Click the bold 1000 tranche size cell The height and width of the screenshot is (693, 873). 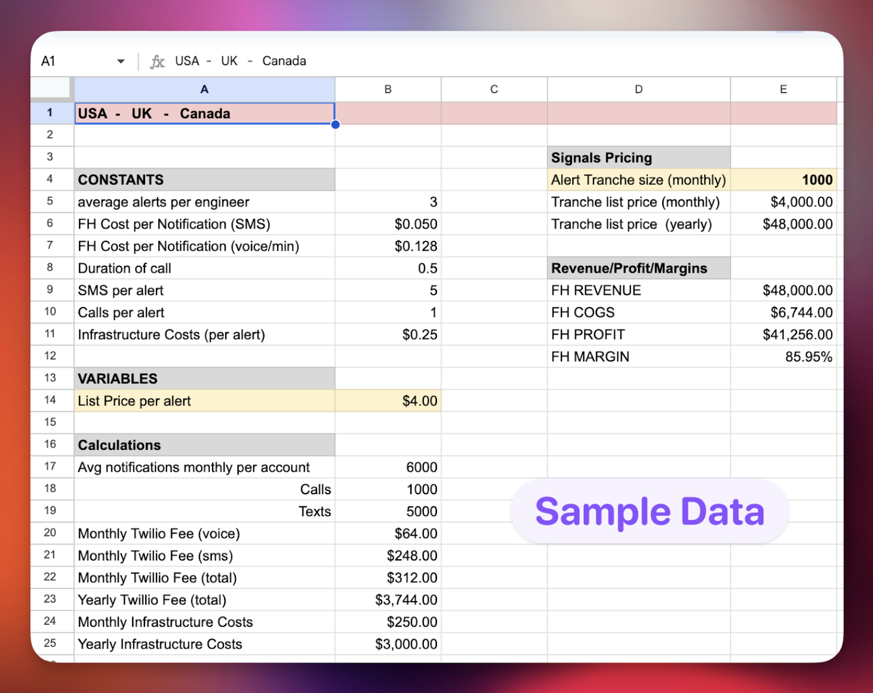pos(783,180)
